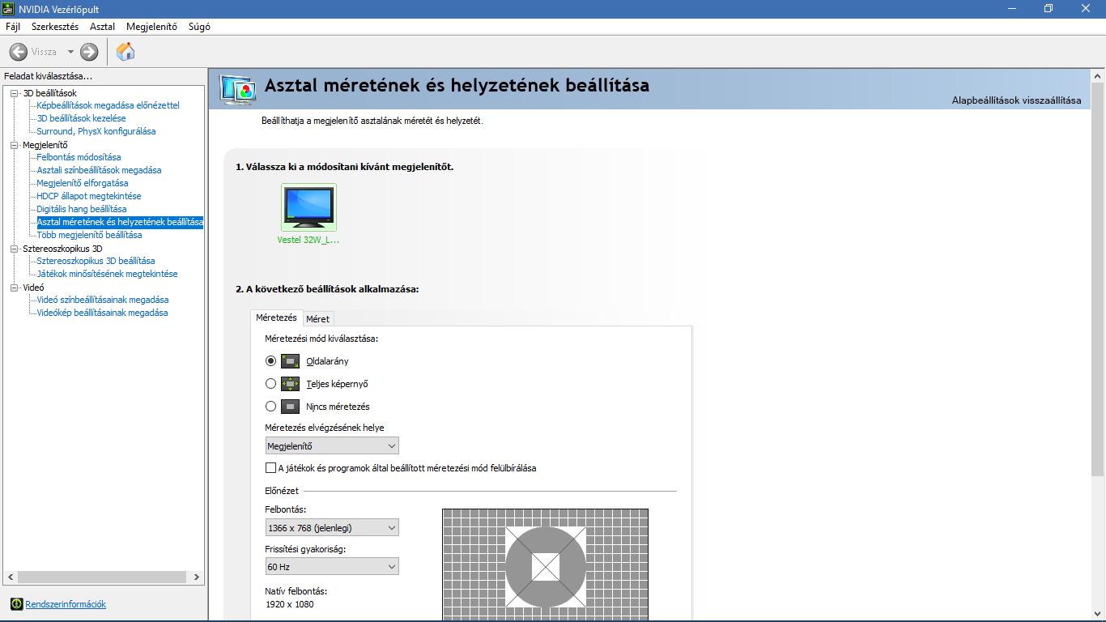This screenshot has height=622, width=1106.
Task: Open HDCP állapot megtekintése
Action: point(89,196)
